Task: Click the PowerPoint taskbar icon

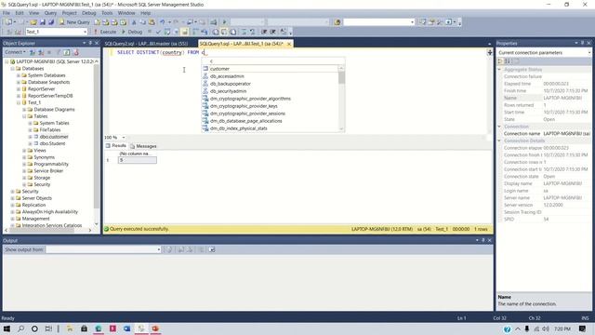Action: [155, 328]
